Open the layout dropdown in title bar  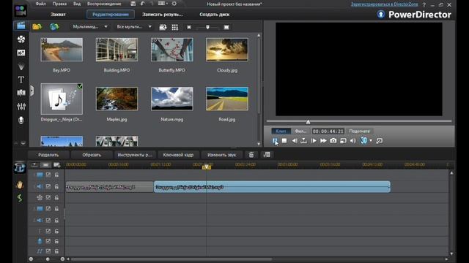click(x=163, y=4)
